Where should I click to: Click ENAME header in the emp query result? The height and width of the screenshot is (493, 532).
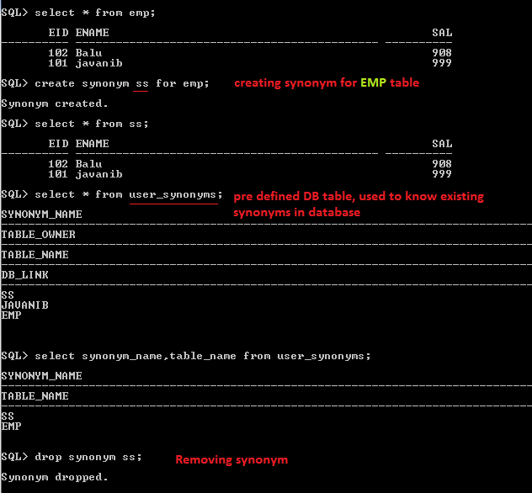(93, 33)
